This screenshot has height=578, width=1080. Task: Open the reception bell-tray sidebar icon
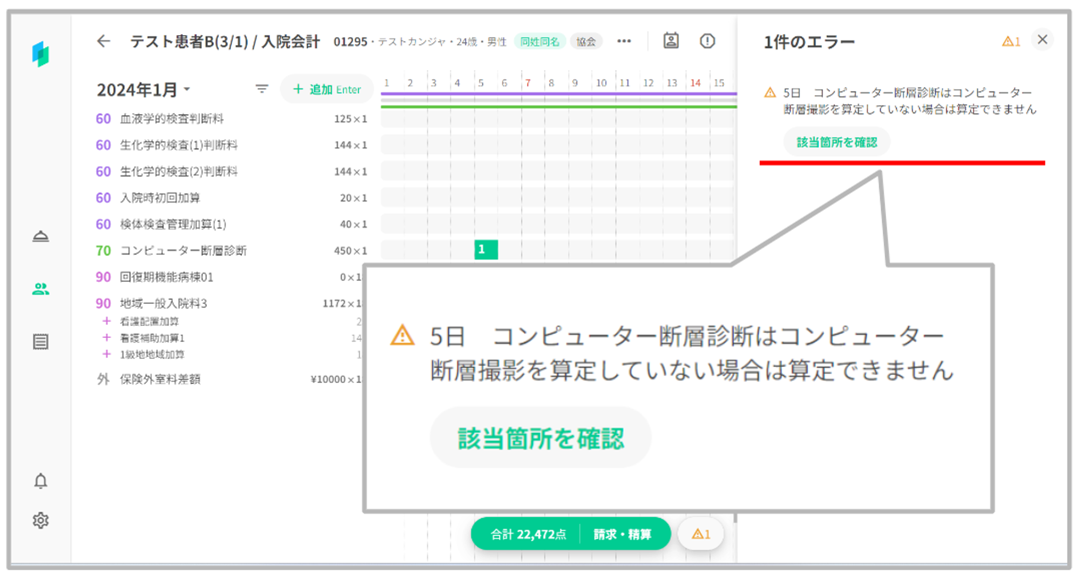(41, 236)
